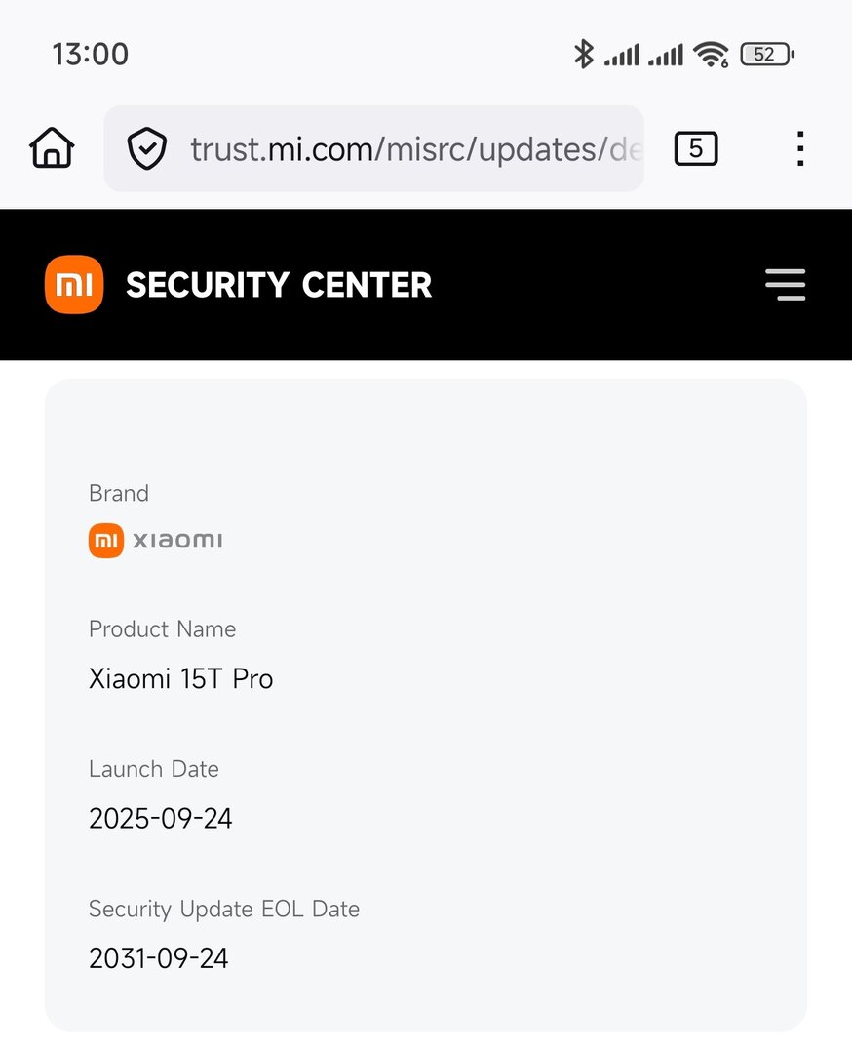Tap the battery level indicator
Image resolution: width=852 pixels, height=1054 pixels.
point(766,55)
